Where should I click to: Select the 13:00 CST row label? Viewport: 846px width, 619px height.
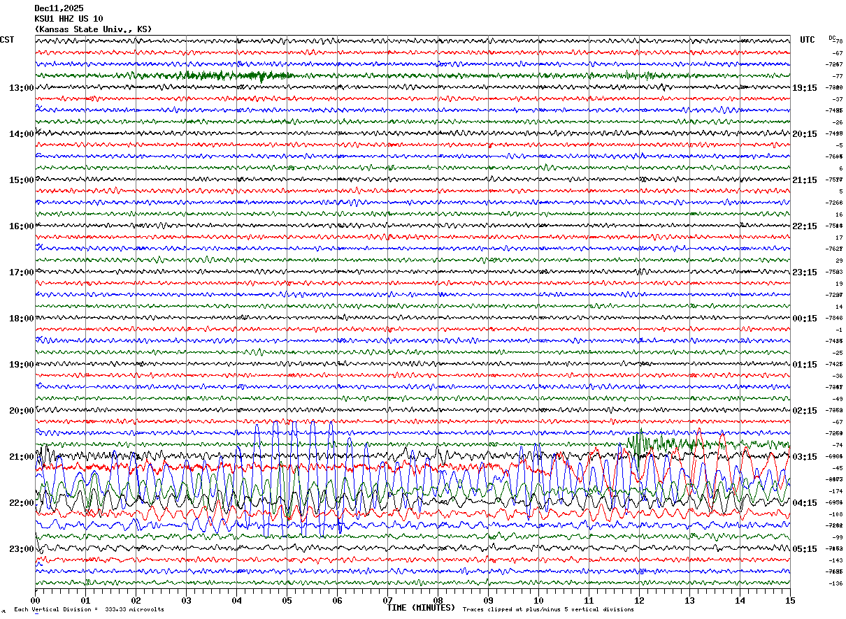[x=21, y=88]
